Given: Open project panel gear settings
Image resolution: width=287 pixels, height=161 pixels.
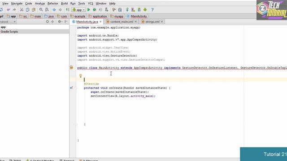Looking at the screenshot, I should coord(60,21).
